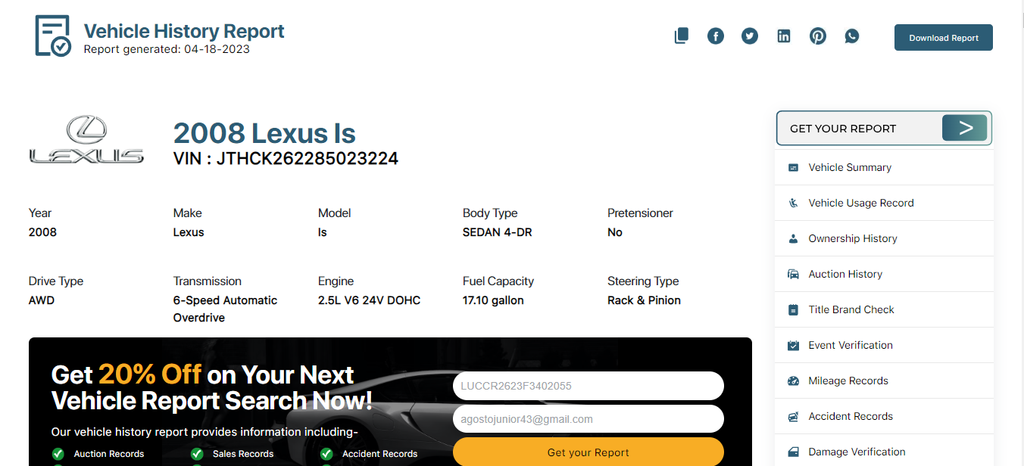Viewport: 1024px width, 466px height.
Task: Copy the report link with the copy icon
Action: (682, 36)
